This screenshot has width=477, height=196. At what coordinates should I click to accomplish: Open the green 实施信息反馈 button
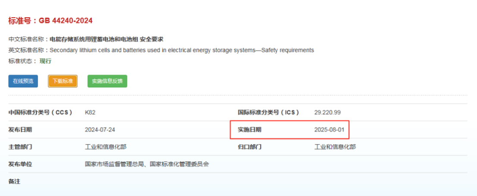(107, 81)
